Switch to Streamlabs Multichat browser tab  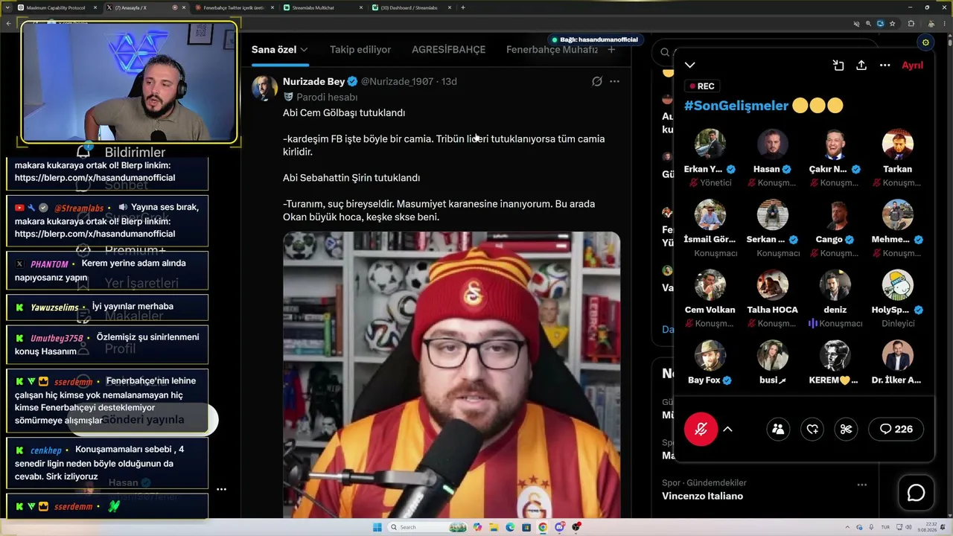click(x=322, y=7)
